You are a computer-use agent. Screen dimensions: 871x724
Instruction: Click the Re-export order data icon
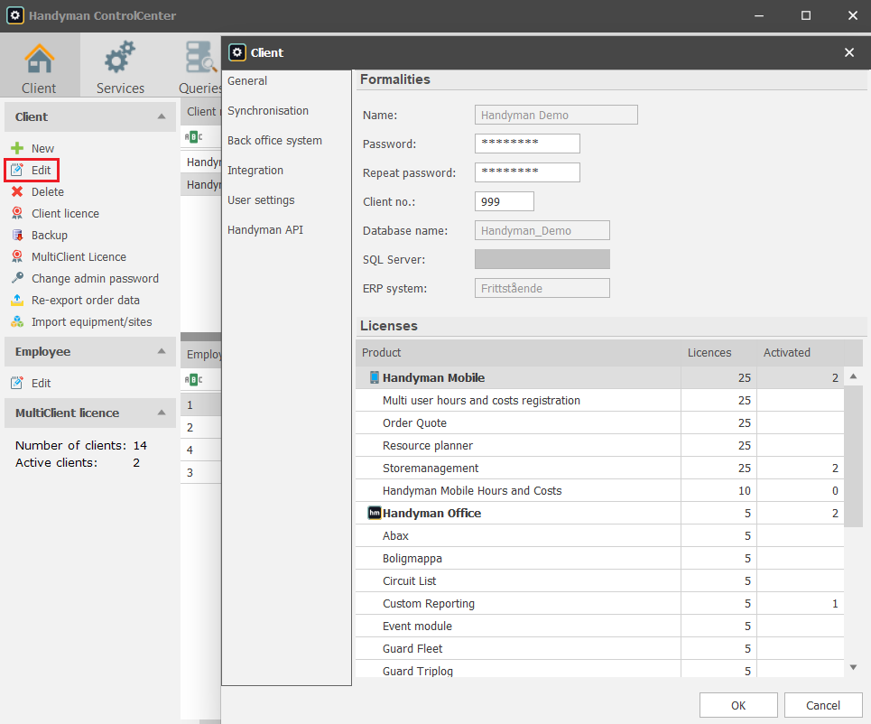pyautogui.click(x=17, y=300)
